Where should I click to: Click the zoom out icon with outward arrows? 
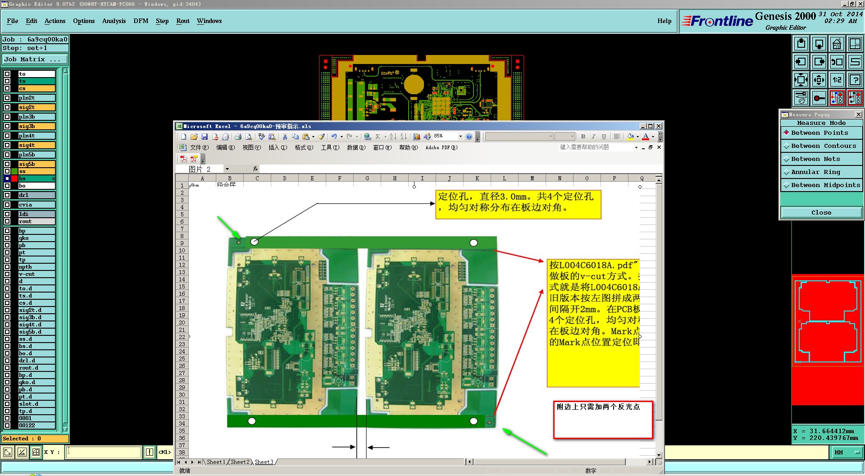tap(819, 80)
